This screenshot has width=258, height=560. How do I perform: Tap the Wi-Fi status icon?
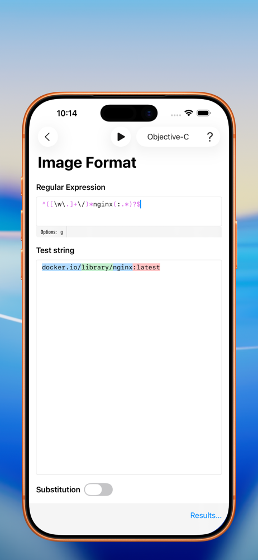189,113
